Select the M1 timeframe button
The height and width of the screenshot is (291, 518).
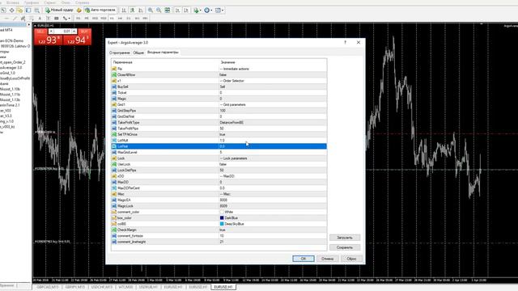point(78,18)
